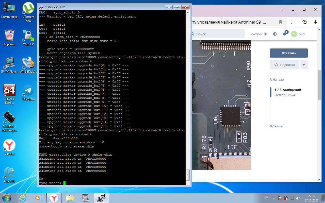Open Windows Explorer from the taskbar
325x203 pixels.
click(x=70, y=198)
